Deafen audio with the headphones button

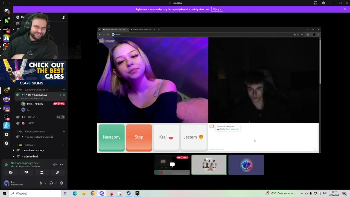coord(51,183)
